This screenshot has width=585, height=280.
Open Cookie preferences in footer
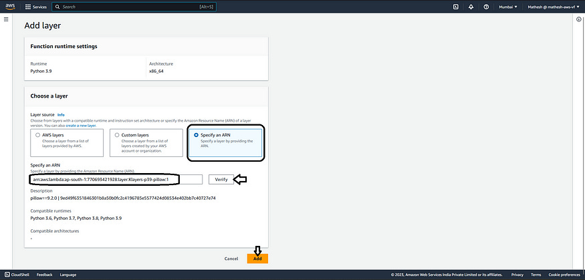pos(564,275)
